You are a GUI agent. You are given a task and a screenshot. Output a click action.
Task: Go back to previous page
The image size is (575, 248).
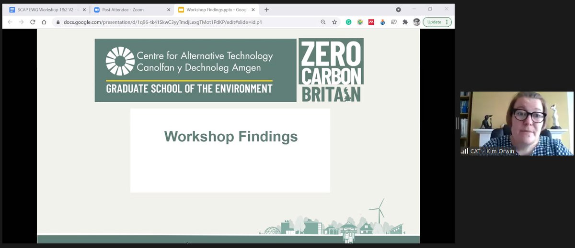click(x=10, y=22)
